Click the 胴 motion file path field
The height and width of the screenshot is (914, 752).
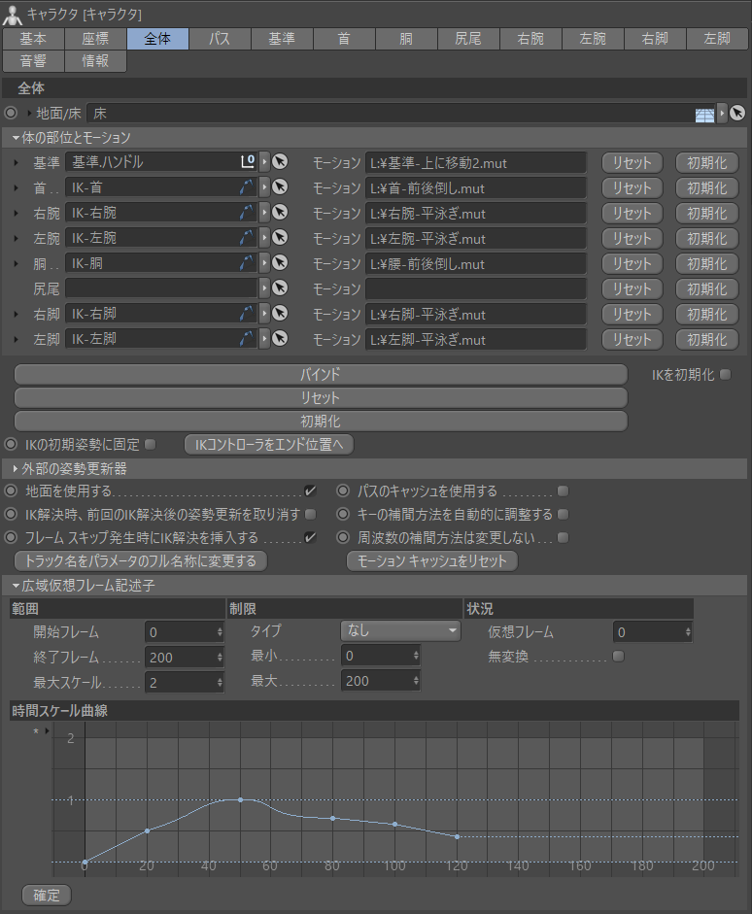(476, 263)
